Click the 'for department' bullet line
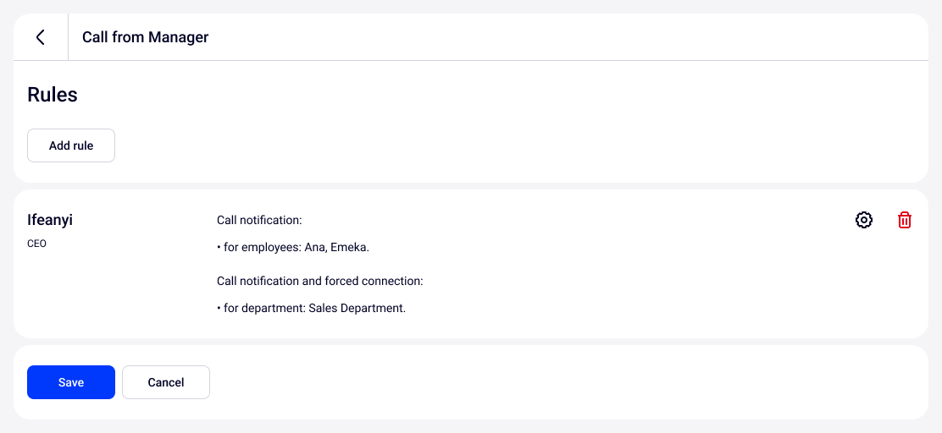The image size is (942, 433). pyautogui.click(x=311, y=309)
